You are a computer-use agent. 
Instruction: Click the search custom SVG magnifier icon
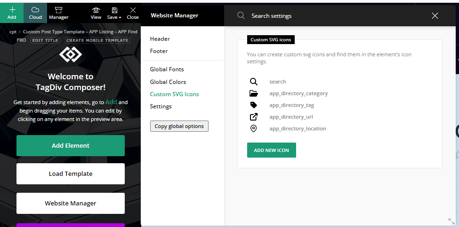[253, 82]
